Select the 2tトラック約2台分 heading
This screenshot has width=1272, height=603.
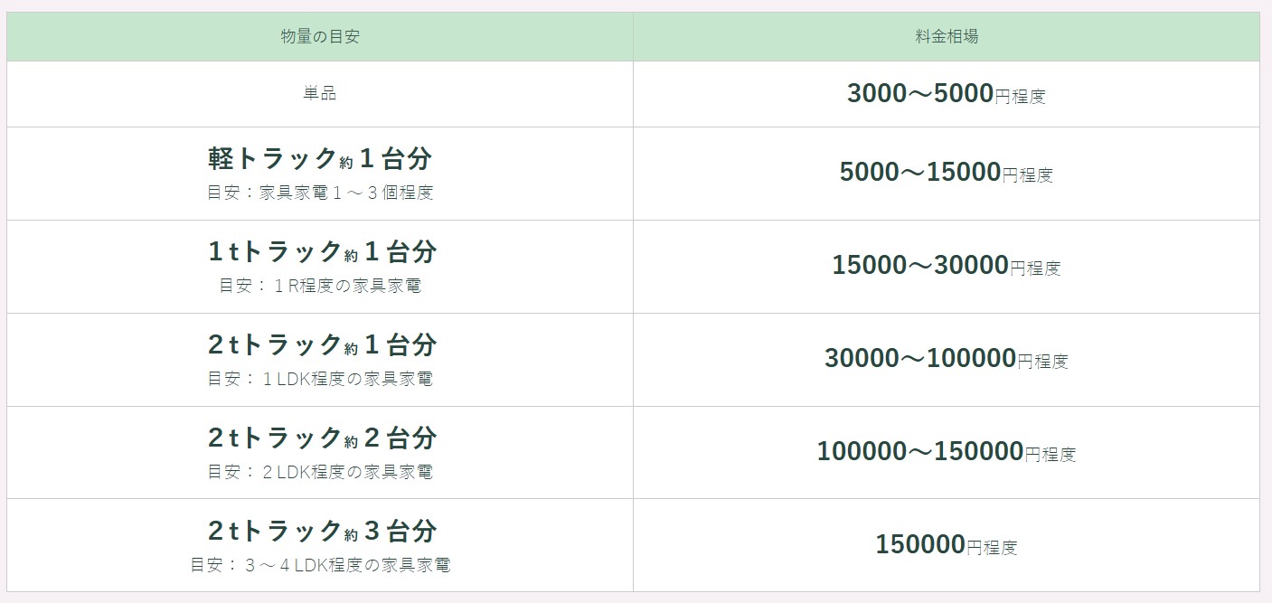point(320,438)
